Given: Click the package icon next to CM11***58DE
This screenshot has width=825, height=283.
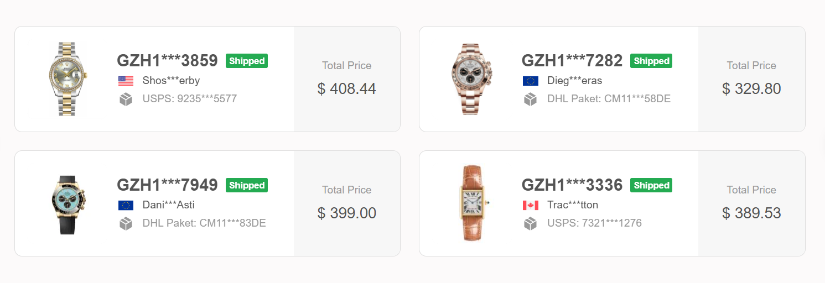Looking at the screenshot, I should click(x=530, y=99).
